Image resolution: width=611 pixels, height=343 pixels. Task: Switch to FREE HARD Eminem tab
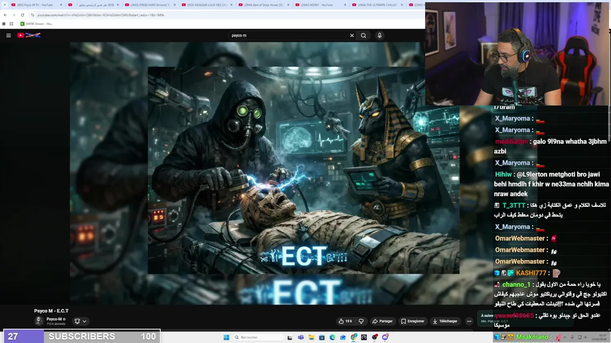click(x=149, y=5)
